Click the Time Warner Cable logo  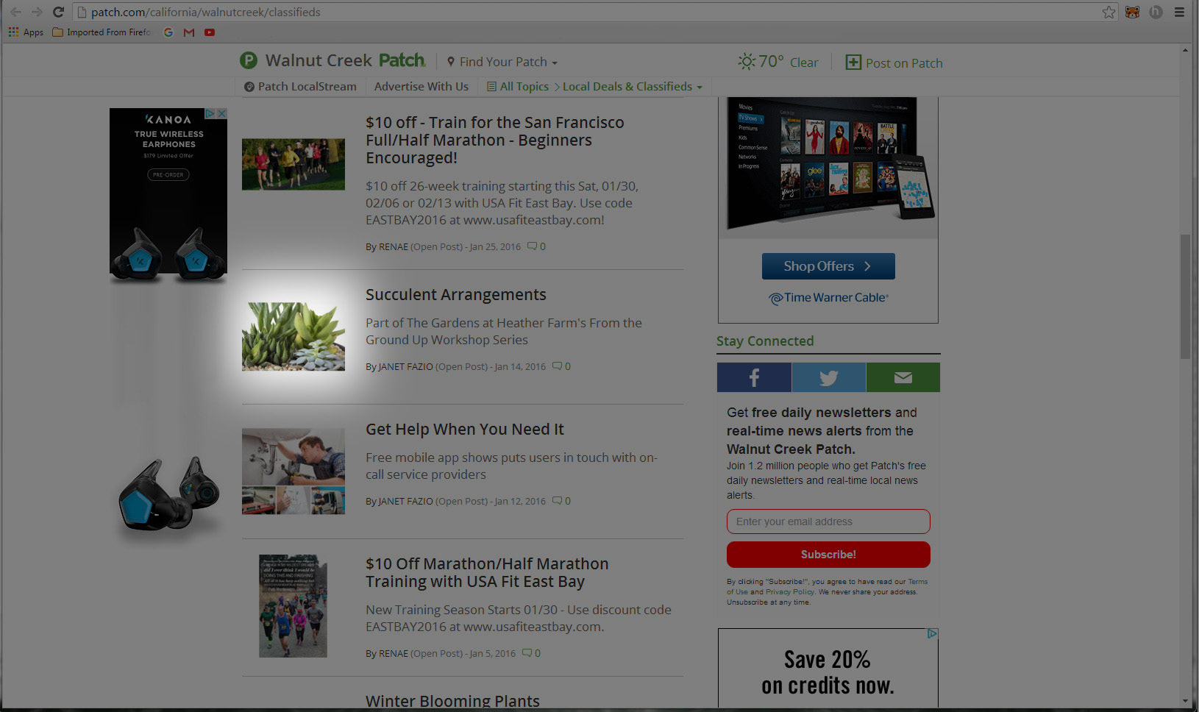pos(828,298)
